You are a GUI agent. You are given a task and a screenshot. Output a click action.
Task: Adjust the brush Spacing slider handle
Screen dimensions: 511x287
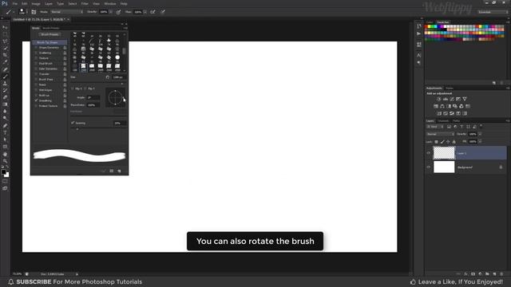77,129
